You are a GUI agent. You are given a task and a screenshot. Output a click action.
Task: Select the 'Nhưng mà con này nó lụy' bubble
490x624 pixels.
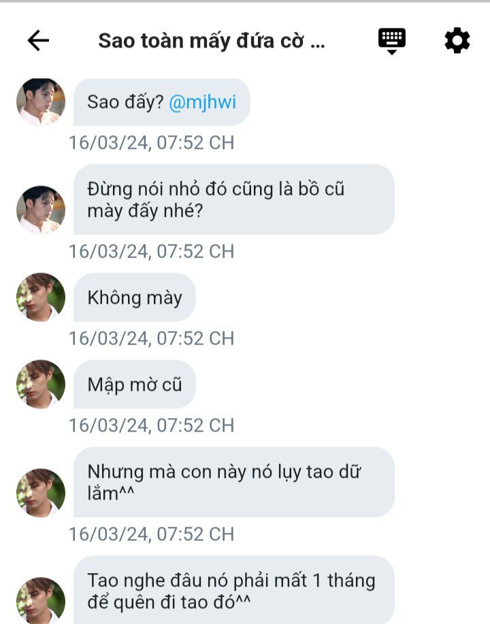[234, 483]
